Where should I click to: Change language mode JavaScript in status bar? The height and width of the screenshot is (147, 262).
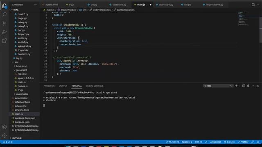[x=215, y=142]
